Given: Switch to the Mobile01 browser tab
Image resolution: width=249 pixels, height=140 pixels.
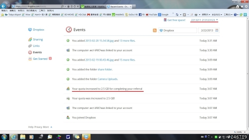Looking at the screenshot, I should [93, 7].
